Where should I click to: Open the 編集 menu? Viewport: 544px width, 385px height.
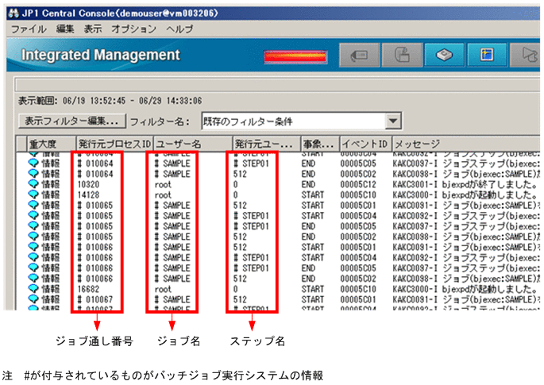point(65,29)
